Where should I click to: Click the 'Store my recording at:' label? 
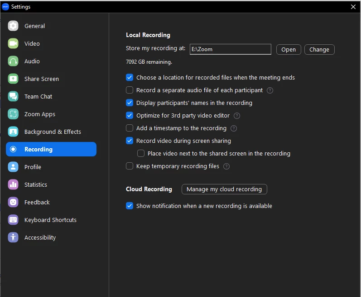coord(155,48)
